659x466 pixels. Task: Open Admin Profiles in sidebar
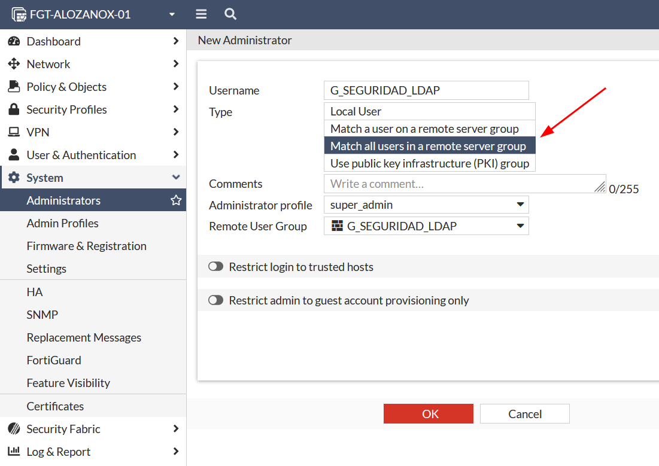[x=63, y=223]
